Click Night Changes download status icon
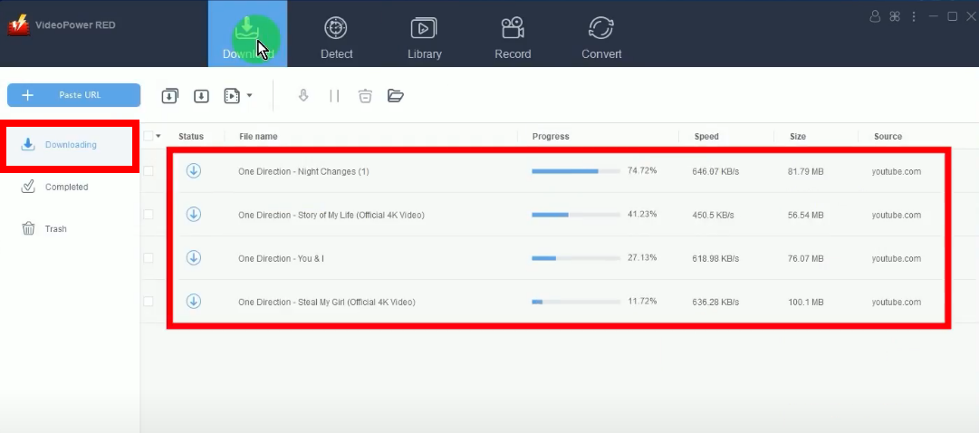 pyautogui.click(x=194, y=170)
